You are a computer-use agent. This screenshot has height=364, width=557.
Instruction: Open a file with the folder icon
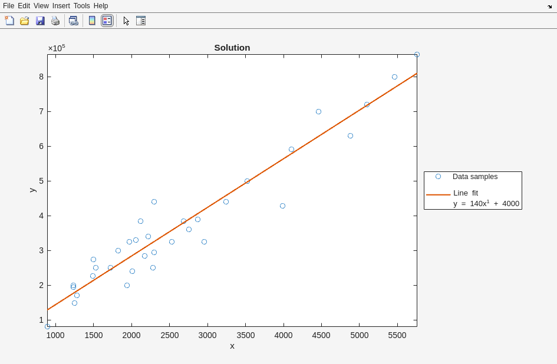[x=25, y=21]
